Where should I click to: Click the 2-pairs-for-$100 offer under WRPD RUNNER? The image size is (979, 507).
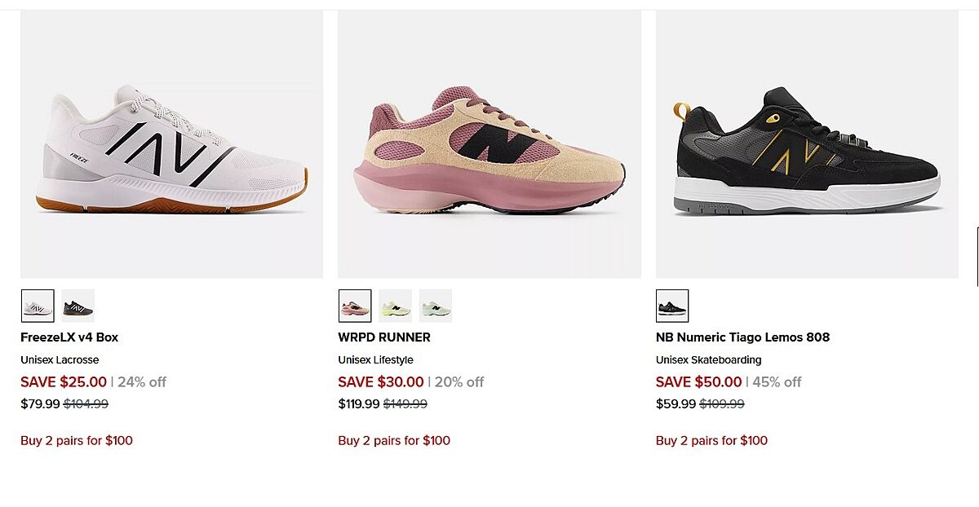click(394, 441)
